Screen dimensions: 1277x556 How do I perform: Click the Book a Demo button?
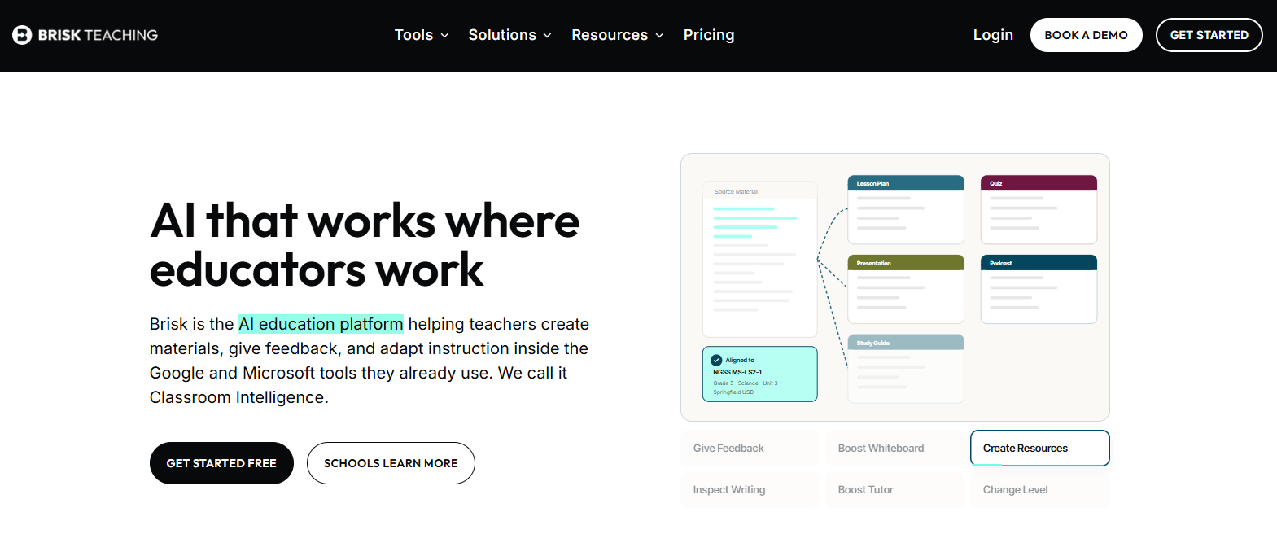coord(1086,35)
